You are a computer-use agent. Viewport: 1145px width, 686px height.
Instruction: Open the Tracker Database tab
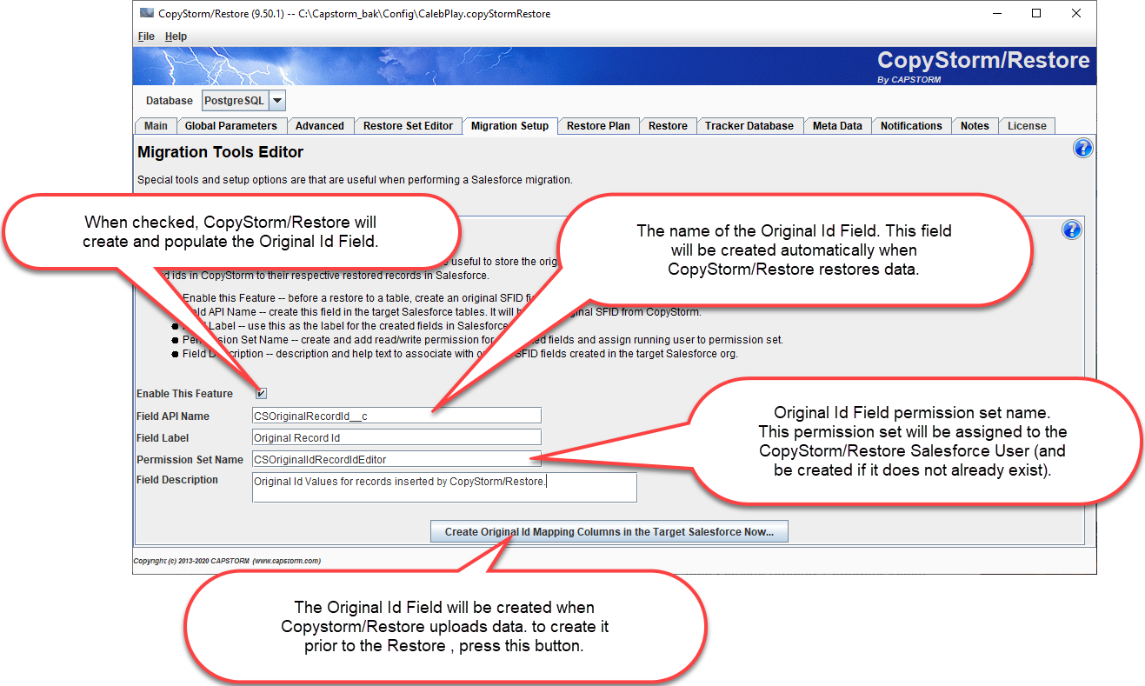[749, 126]
